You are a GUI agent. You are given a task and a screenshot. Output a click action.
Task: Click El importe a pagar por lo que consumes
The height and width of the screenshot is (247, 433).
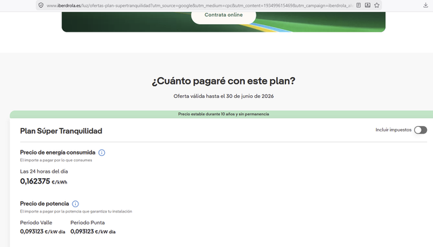coord(56,160)
